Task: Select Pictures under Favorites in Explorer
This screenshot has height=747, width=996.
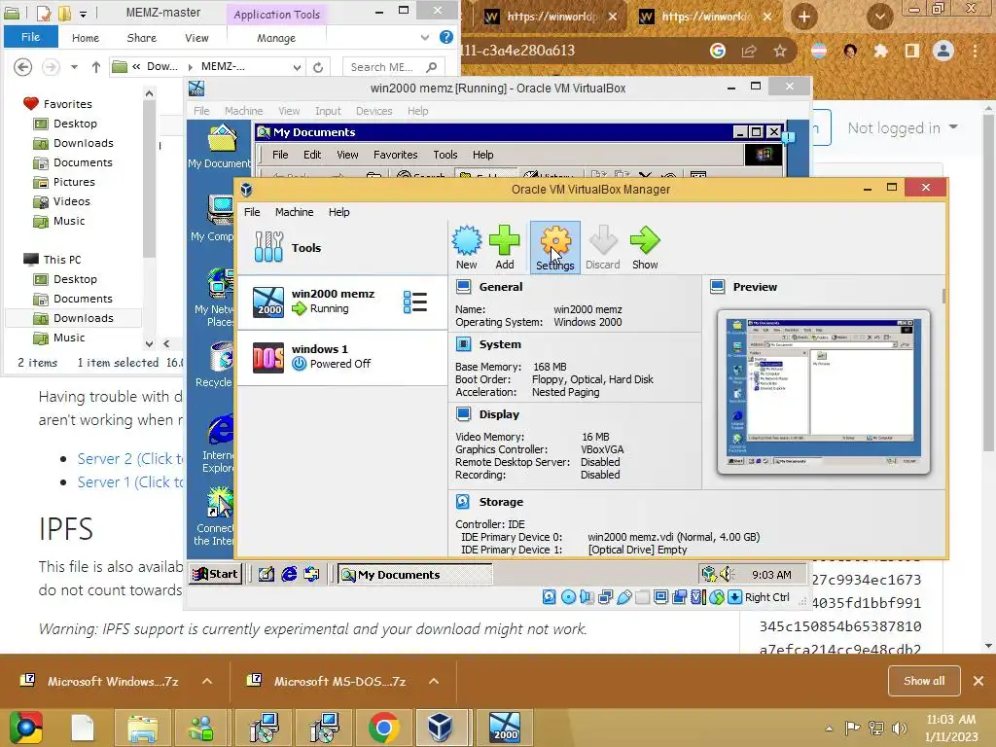Action: (74, 182)
